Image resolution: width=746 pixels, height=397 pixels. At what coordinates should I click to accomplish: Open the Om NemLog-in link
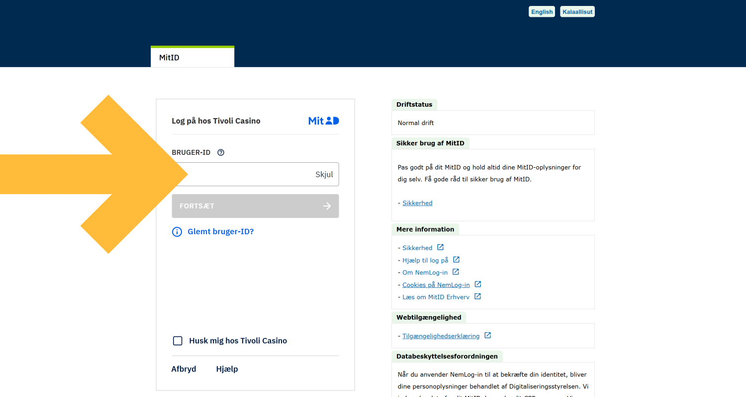tap(425, 272)
